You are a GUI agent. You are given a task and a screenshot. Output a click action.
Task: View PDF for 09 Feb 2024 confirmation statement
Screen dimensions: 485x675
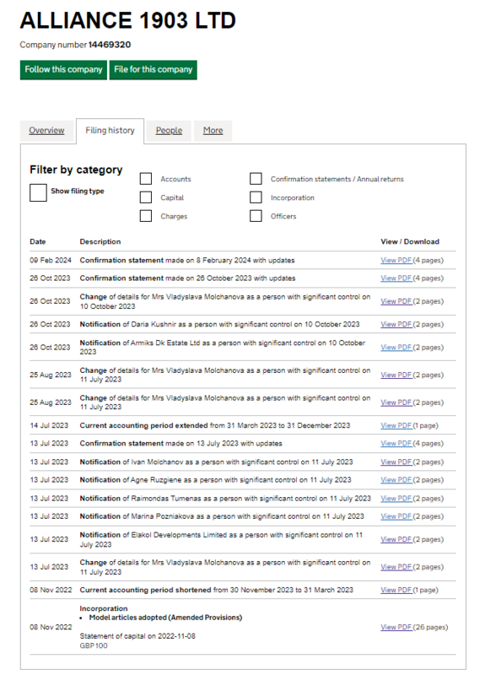(x=396, y=261)
